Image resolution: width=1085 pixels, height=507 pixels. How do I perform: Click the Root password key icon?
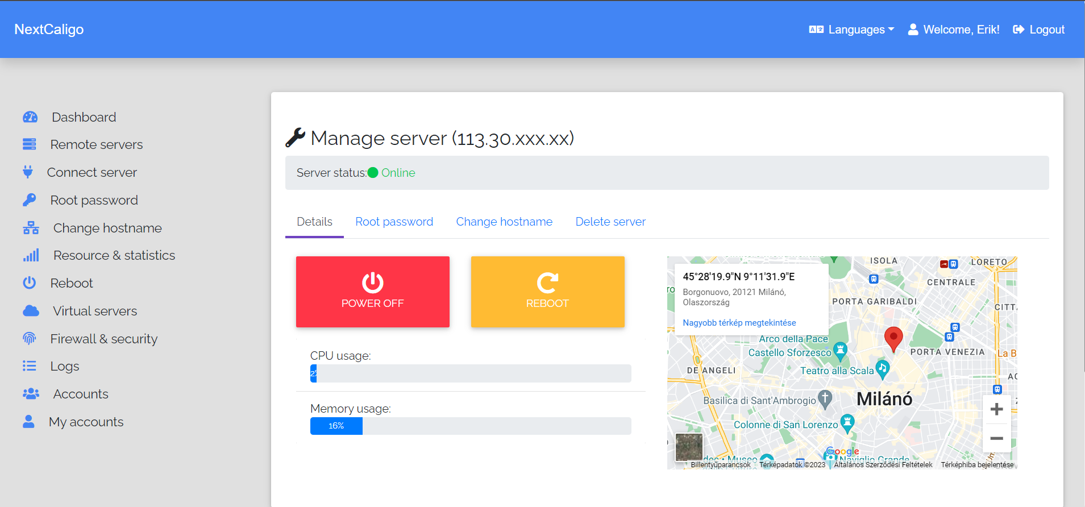click(30, 200)
